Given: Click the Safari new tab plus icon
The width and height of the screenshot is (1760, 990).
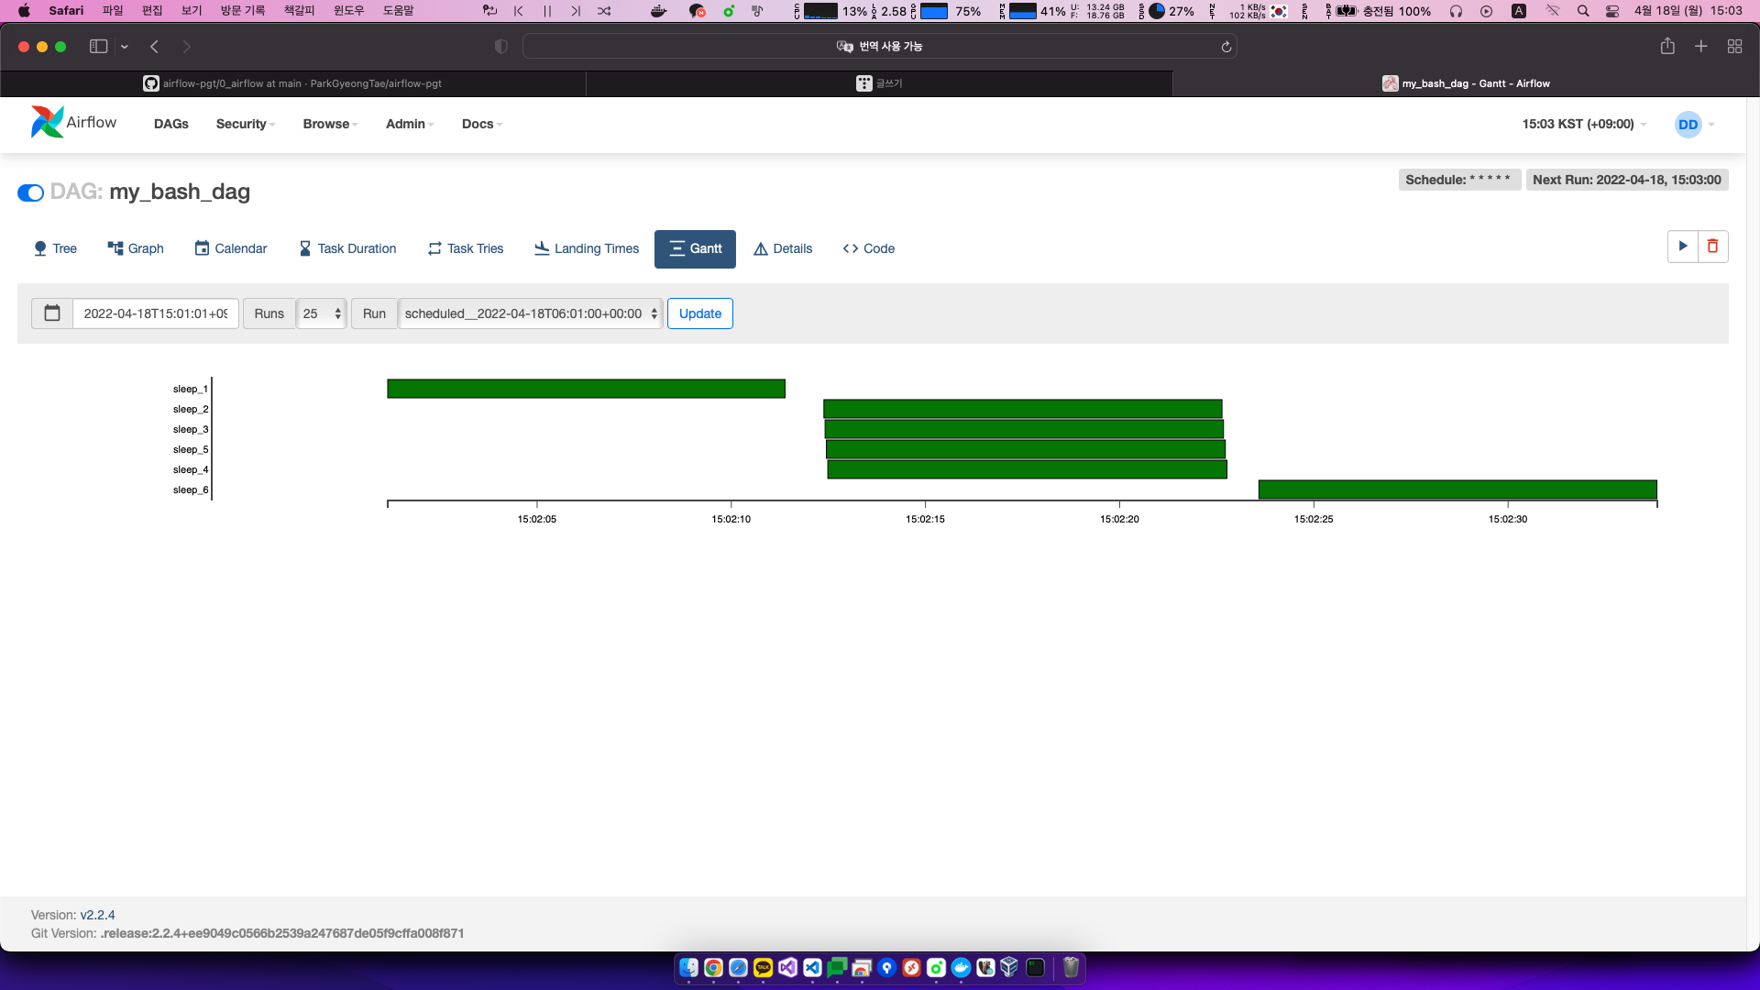Looking at the screenshot, I should pos(1700,47).
